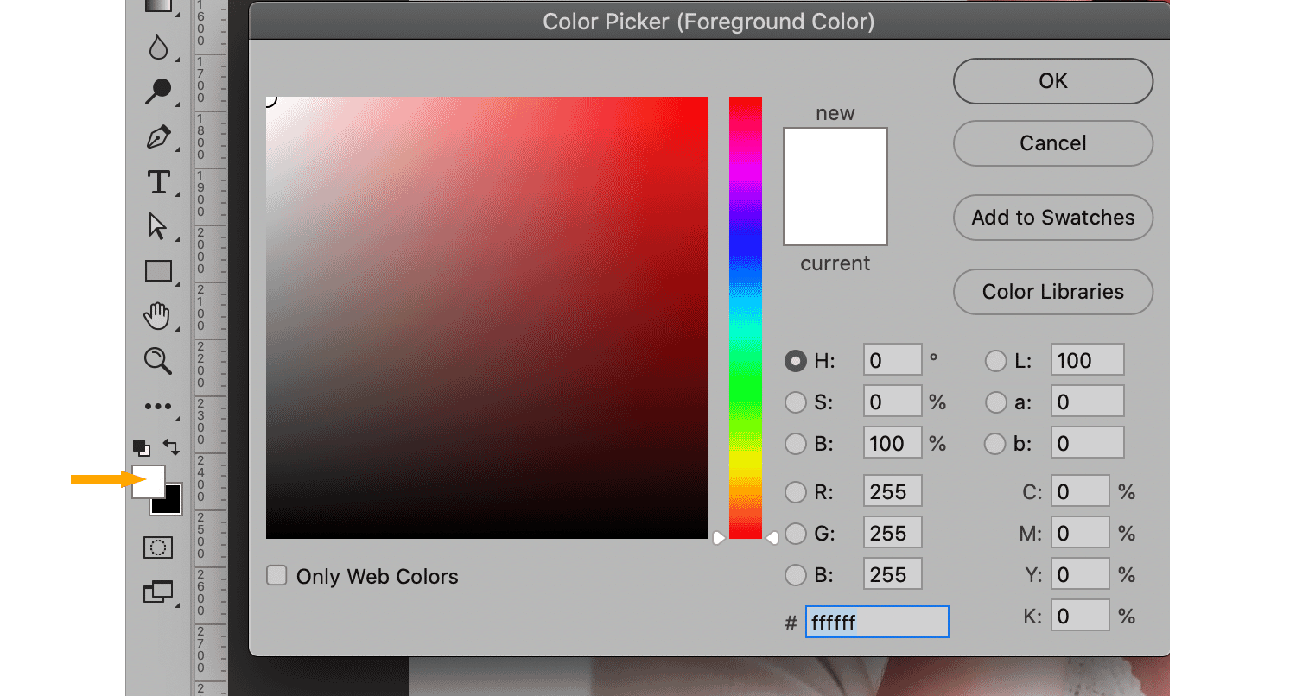Enable the Only Web Colors checkbox
Screen dimensions: 1296x696
click(x=276, y=576)
